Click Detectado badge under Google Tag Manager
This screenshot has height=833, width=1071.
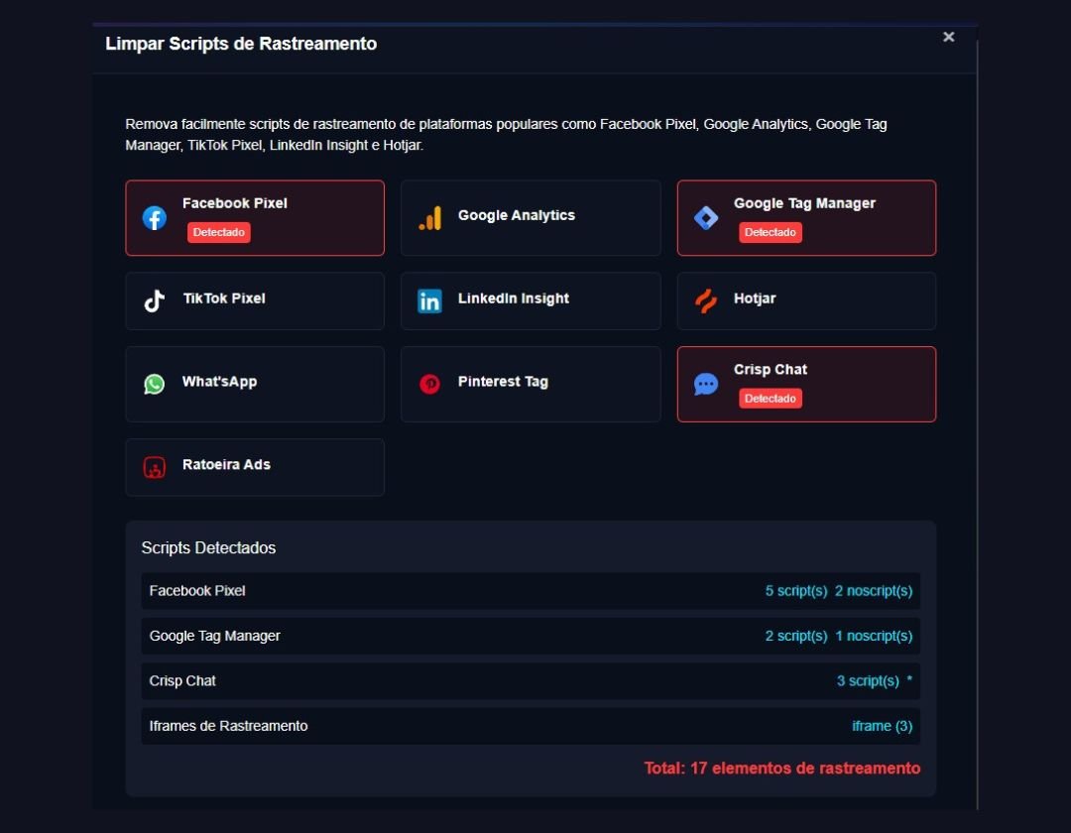click(x=771, y=232)
